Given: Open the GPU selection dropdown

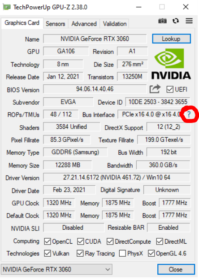Looking at the screenshot, I should point(56,269).
